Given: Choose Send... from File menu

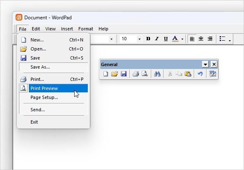Looking at the screenshot, I should pyautogui.click(x=54, y=110).
